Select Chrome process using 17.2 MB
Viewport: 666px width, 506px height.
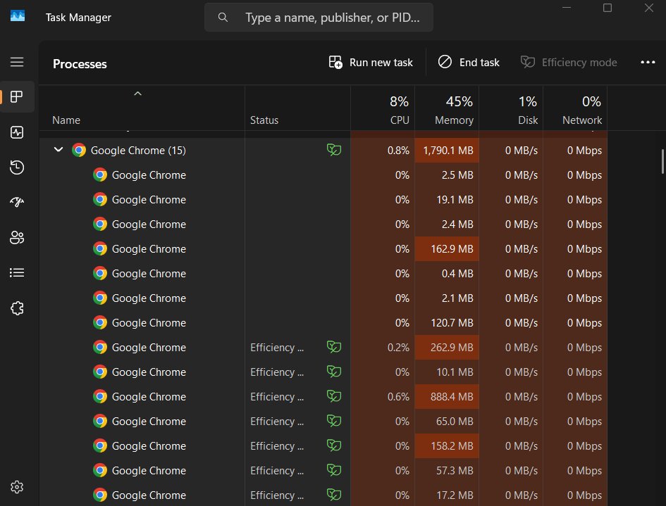(x=323, y=495)
